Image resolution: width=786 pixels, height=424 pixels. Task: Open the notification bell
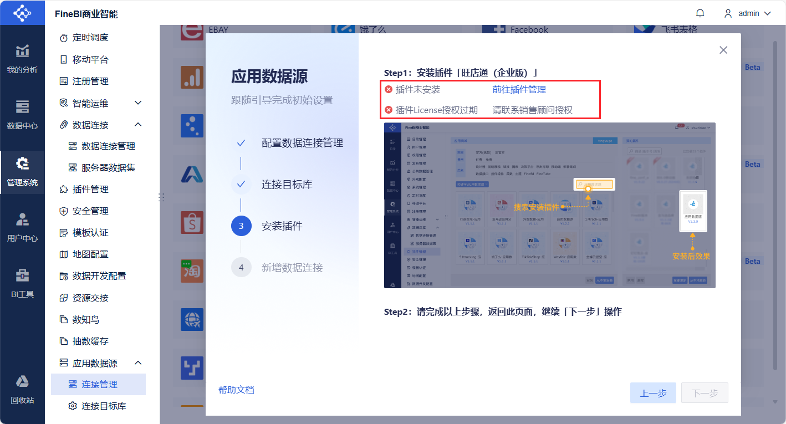pos(700,13)
